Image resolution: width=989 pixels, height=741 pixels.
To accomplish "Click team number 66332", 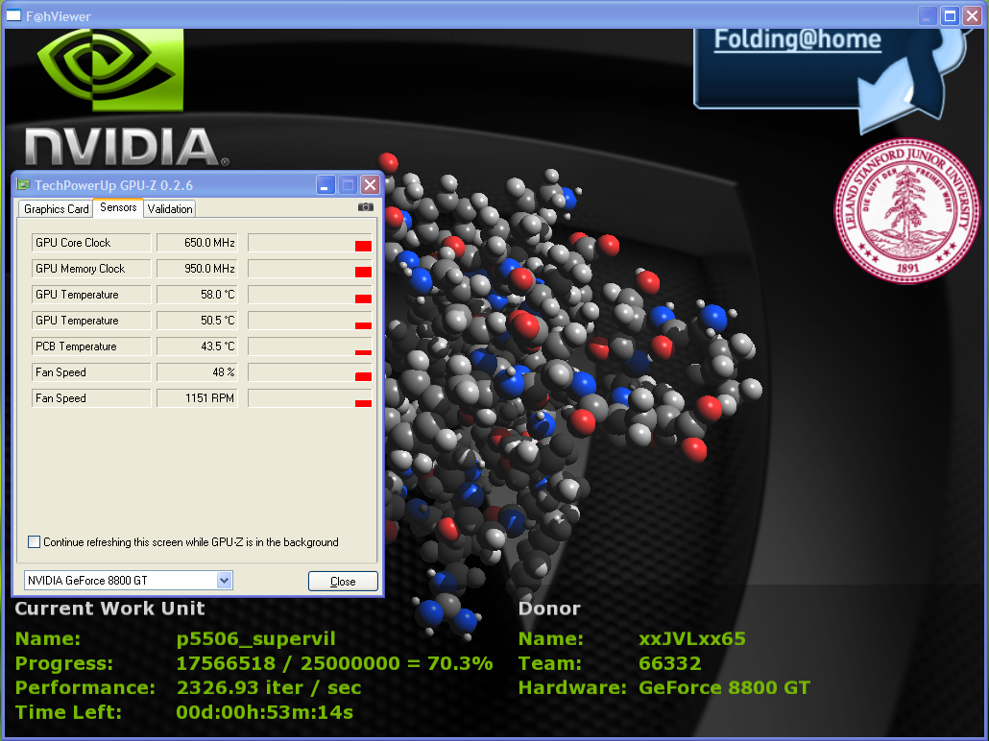I will coord(670,663).
